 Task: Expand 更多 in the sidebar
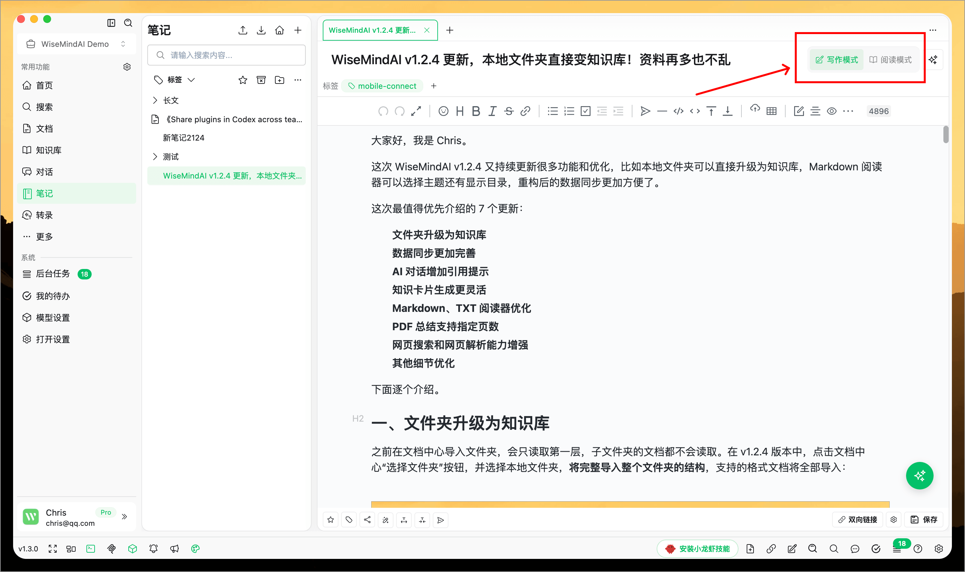(x=77, y=236)
